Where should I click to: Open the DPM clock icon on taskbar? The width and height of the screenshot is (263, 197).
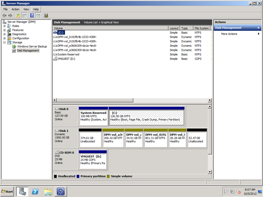pyautogui.click(x=61, y=191)
